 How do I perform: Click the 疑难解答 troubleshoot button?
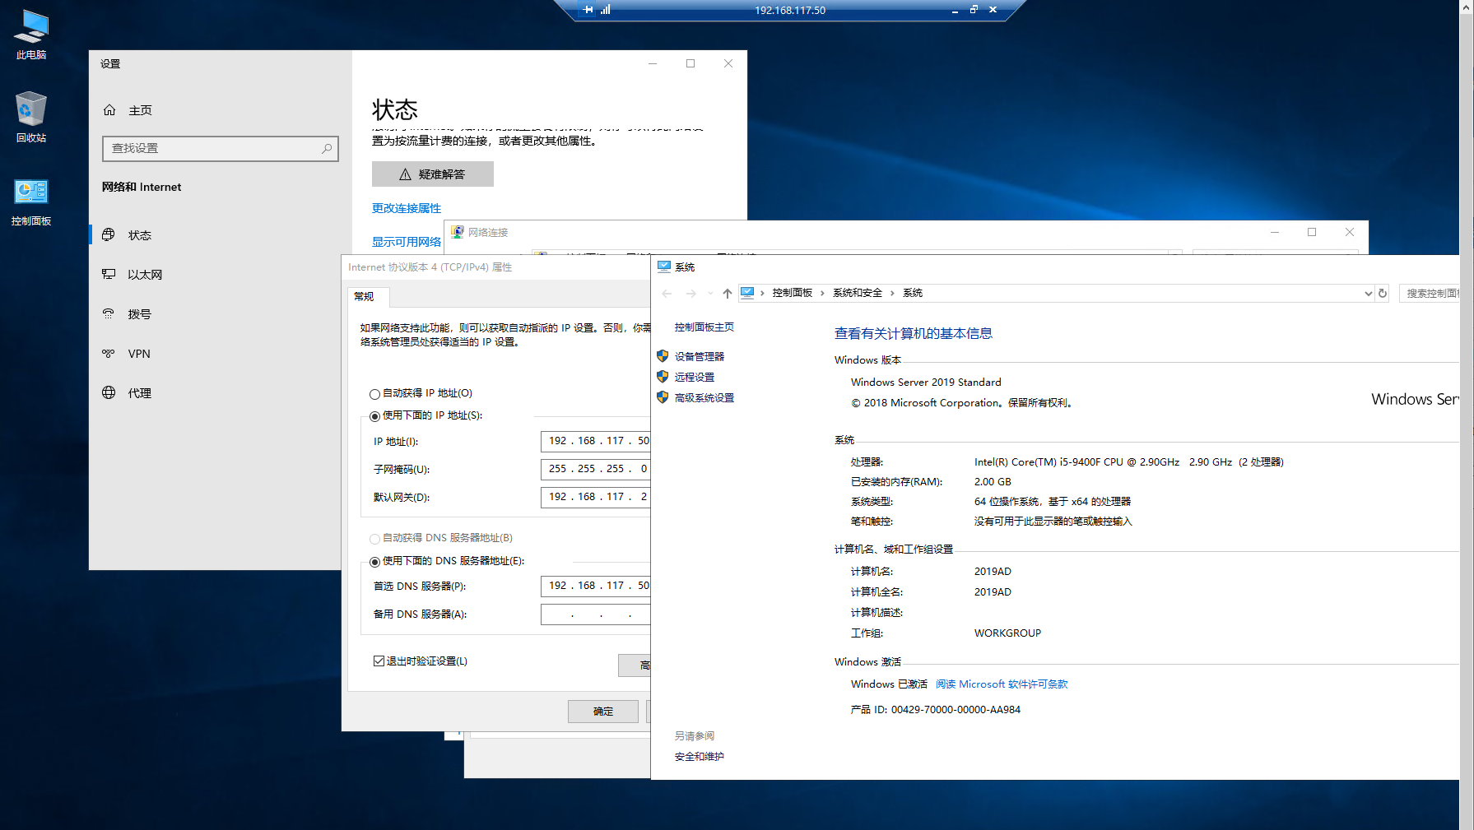point(433,174)
